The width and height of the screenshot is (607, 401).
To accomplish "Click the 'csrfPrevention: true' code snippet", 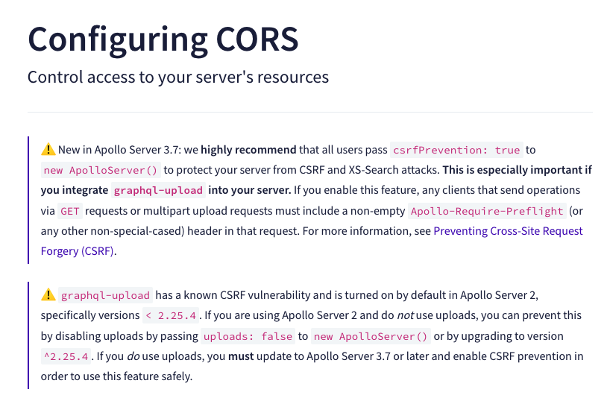I will (x=456, y=150).
